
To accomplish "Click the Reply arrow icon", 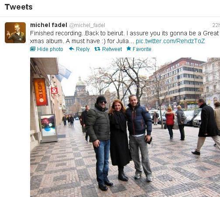I will point(72,49).
